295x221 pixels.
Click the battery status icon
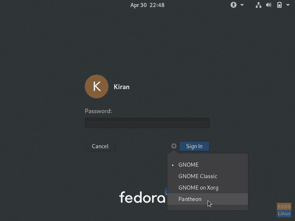(279, 5)
